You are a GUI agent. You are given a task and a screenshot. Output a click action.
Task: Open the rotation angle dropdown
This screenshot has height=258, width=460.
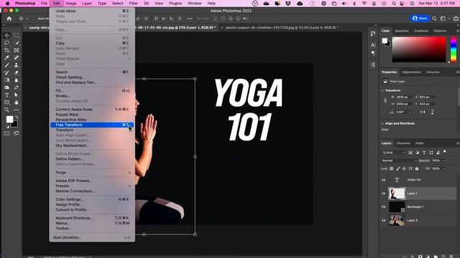410,112
